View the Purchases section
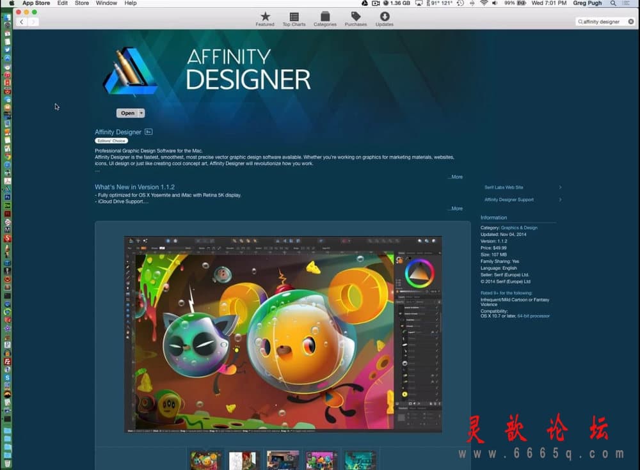The image size is (640, 470). [x=355, y=19]
